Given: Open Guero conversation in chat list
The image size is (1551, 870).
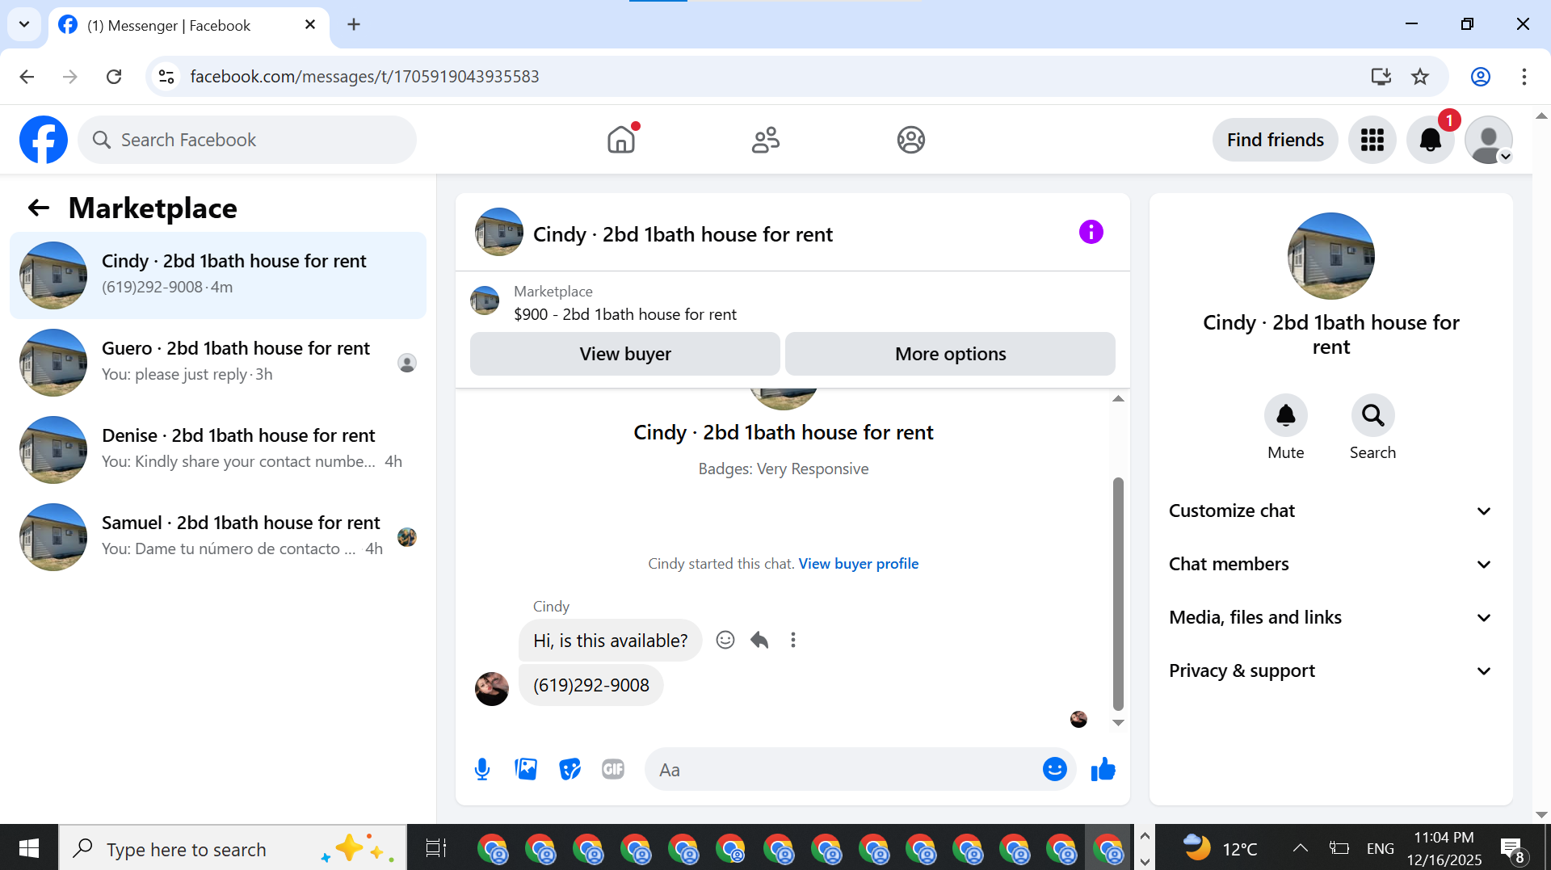Looking at the screenshot, I should point(218,363).
